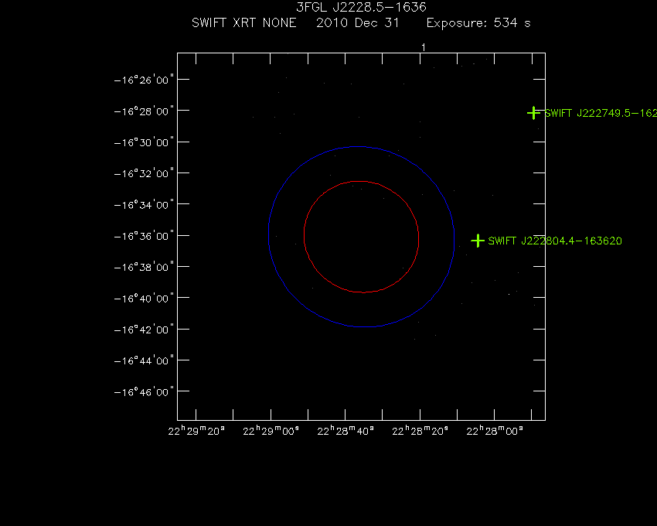Screen dimensions: 657x526
Task: Click the green cross marker for SWIFT J222804.4-163620
Action: (x=478, y=241)
